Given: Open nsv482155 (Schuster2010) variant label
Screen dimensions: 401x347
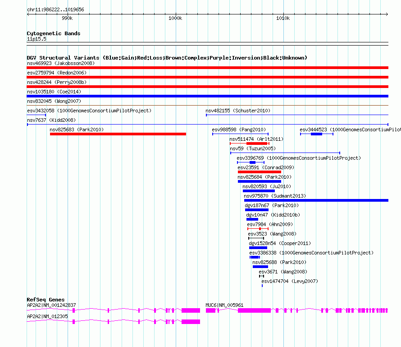Looking at the screenshot, I should [238, 111].
